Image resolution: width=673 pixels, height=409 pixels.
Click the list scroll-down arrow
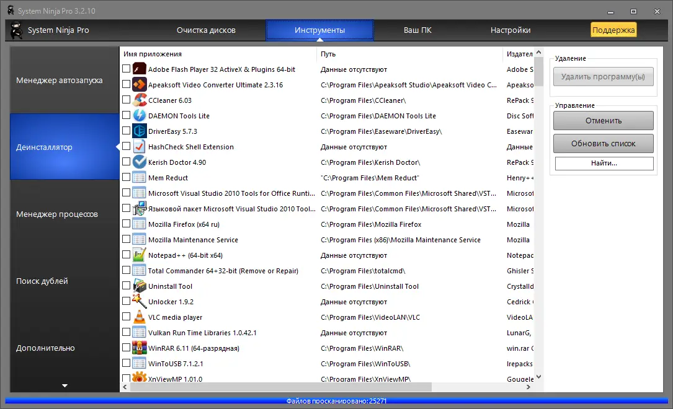click(538, 377)
